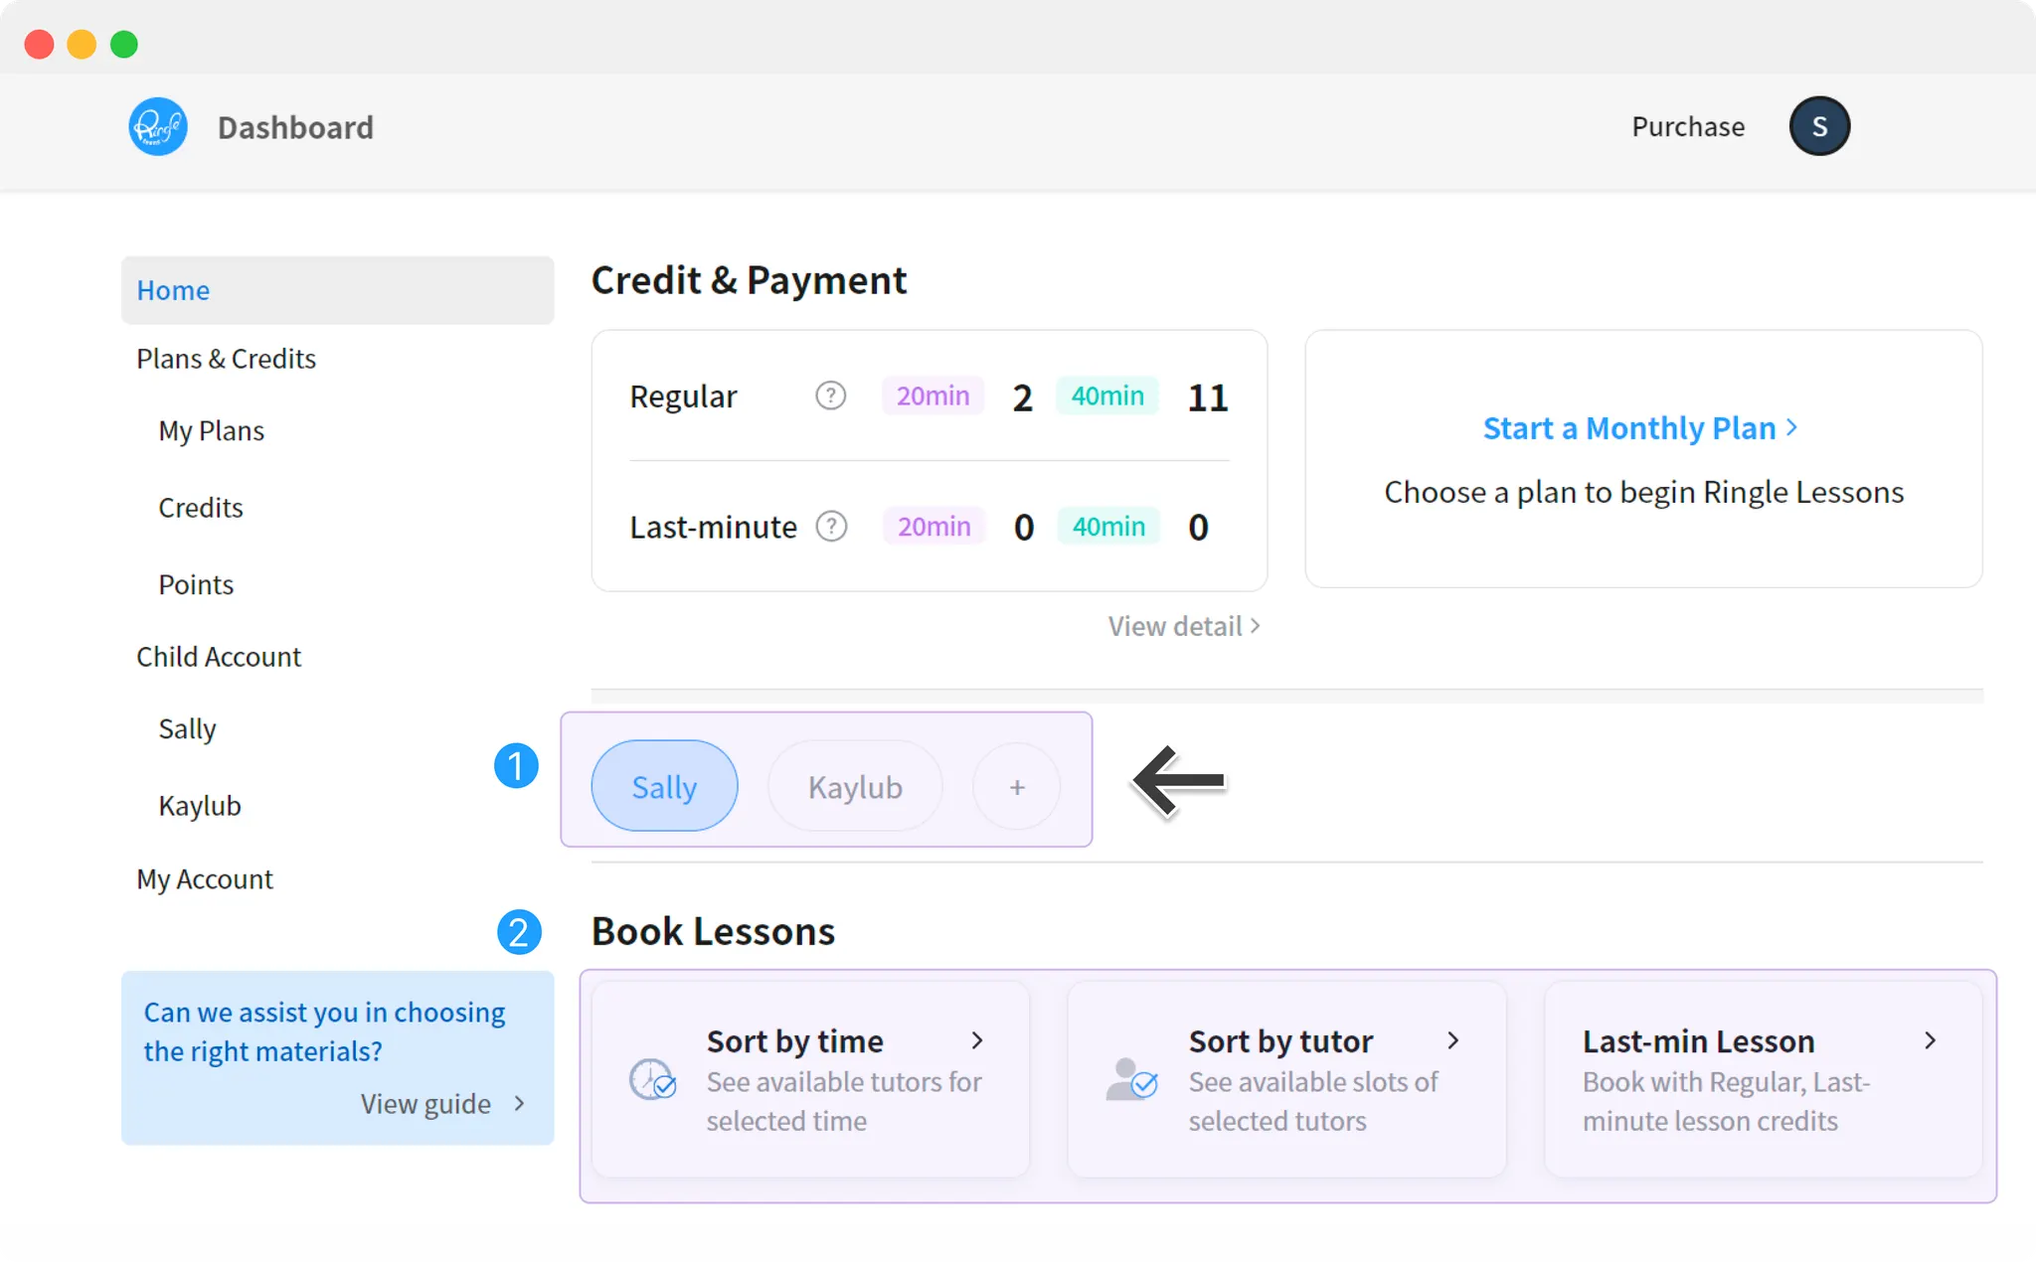This screenshot has height=1262, width=2036.
Task: Open the S profile avatar
Action: tap(1818, 126)
